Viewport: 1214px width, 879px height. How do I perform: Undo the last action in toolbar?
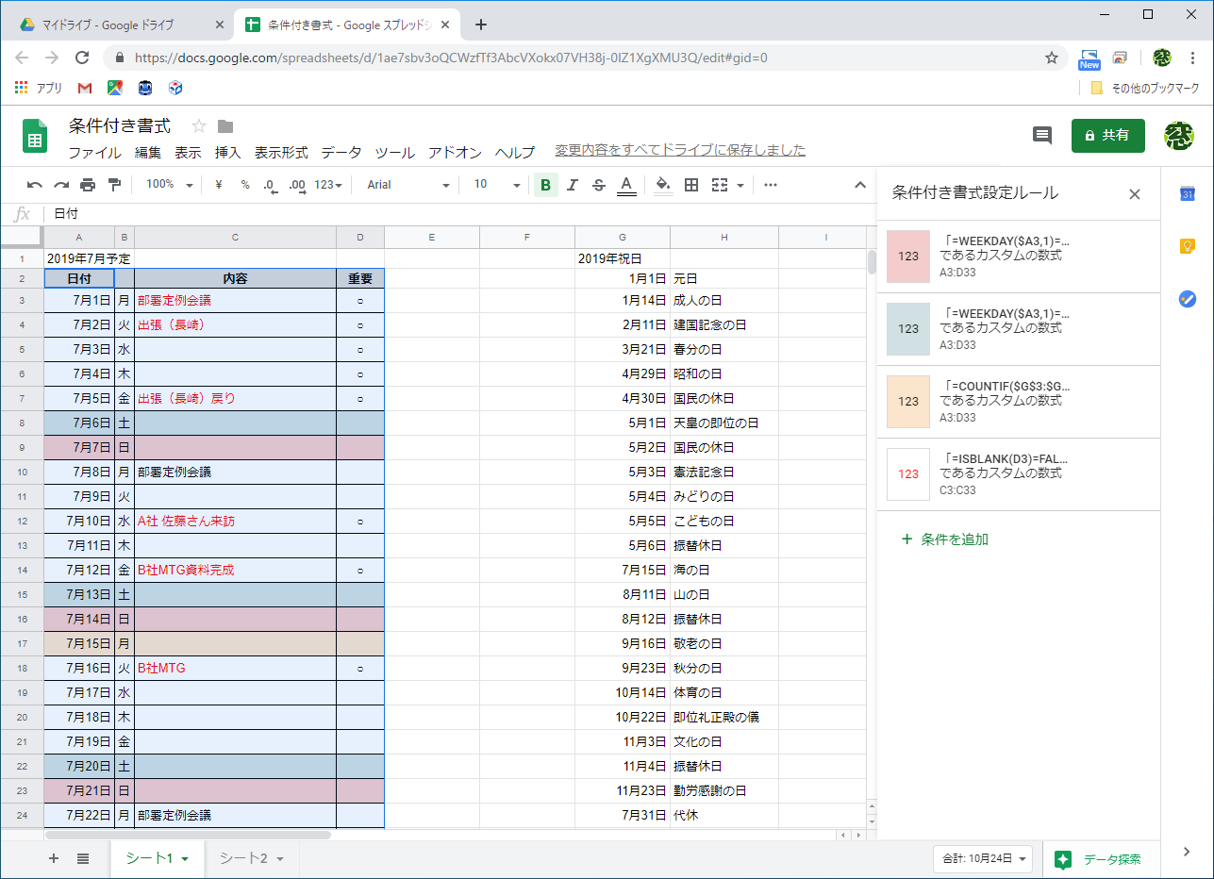coord(35,185)
